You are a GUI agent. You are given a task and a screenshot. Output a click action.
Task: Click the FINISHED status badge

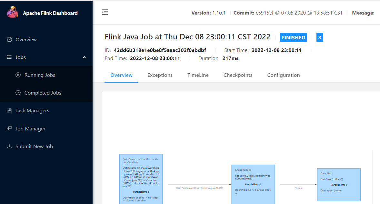[x=293, y=37]
